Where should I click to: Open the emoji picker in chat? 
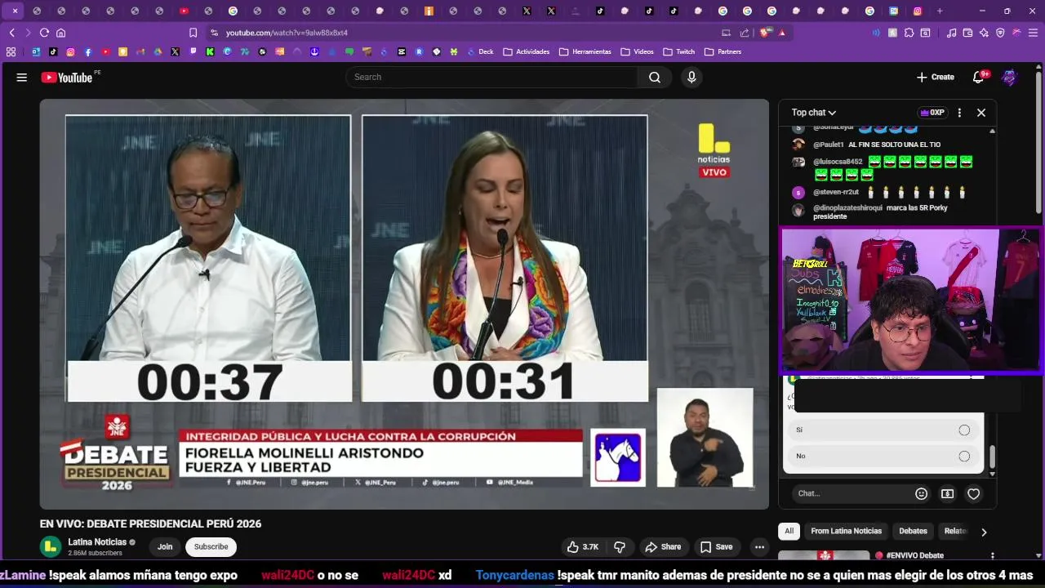[x=921, y=493]
